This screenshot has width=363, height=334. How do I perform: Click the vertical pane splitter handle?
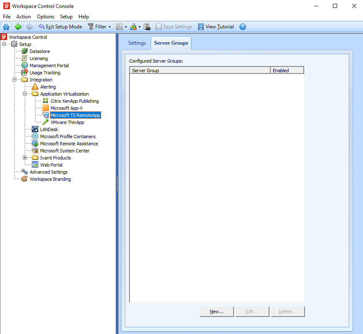tap(117, 184)
